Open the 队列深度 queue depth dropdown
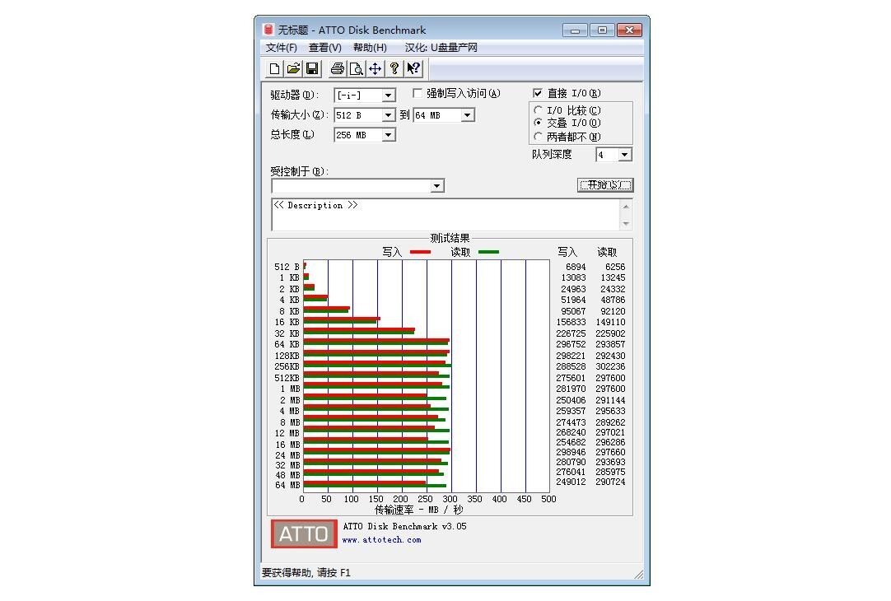Screen dimensions: 891x601 (x=624, y=155)
